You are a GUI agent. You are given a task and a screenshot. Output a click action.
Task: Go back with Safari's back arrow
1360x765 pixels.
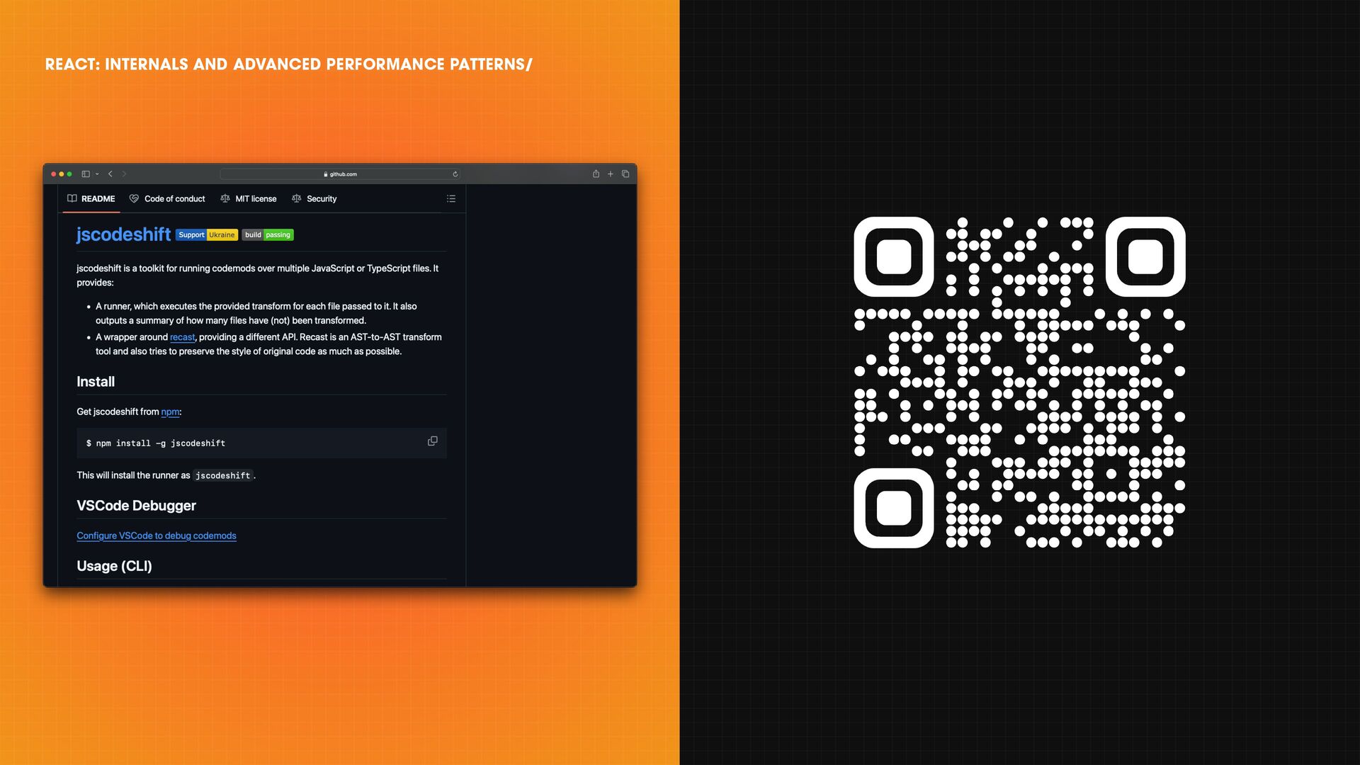pos(110,174)
